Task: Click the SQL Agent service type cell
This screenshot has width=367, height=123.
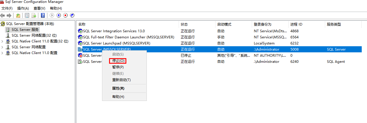Action: [x=336, y=61]
